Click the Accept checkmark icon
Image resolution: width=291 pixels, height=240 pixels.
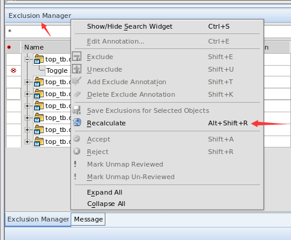tap(77, 139)
